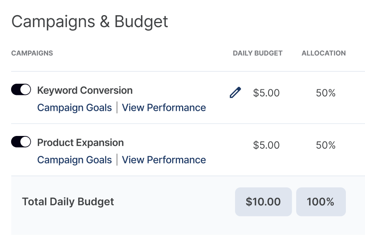Open Campaign Goals under Product Expansion
The image size is (365, 244).
(x=74, y=159)
